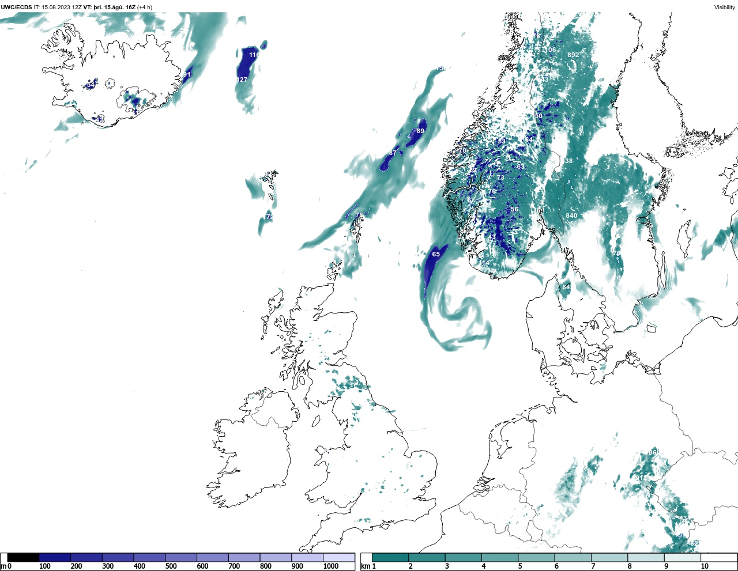This screenshot has width=738, height=571.
Task: Click the 8–9 km legend swatch
Action: [646, 558]
